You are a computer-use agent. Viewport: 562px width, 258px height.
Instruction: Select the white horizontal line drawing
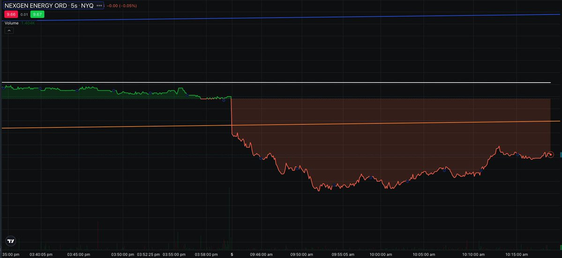point(276,83)
